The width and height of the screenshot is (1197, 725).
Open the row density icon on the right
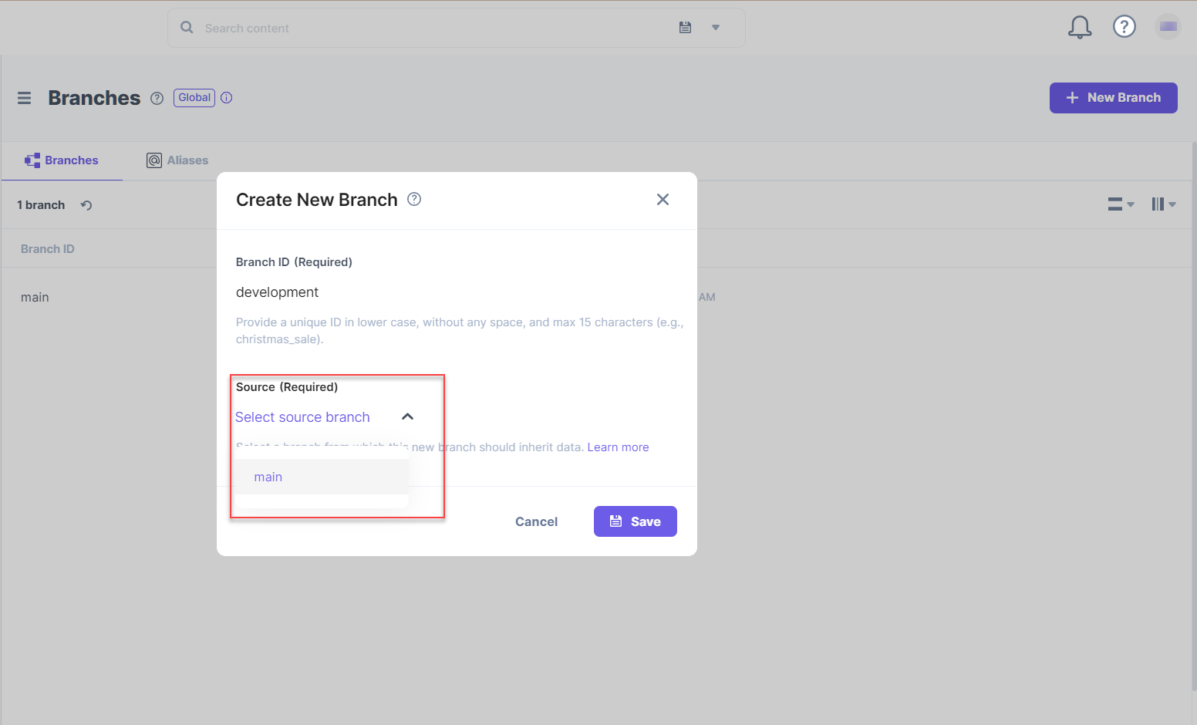[1118, 204]
